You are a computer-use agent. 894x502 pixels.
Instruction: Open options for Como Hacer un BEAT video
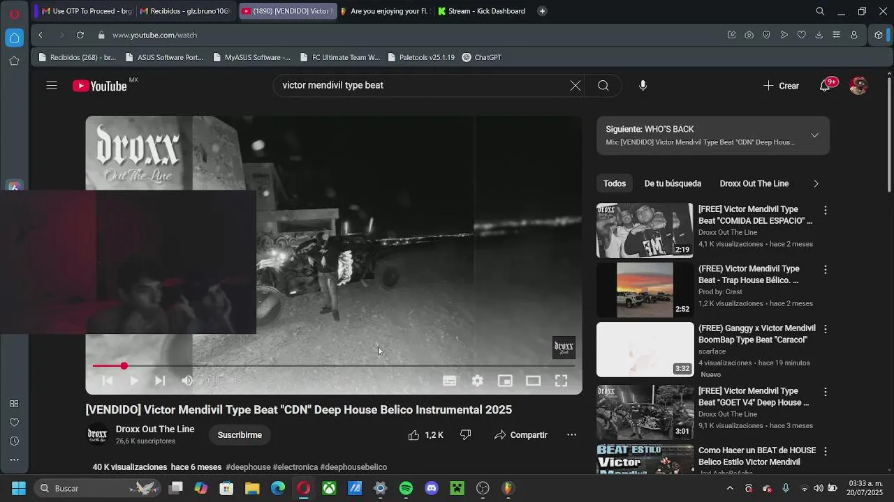[825, 451]
